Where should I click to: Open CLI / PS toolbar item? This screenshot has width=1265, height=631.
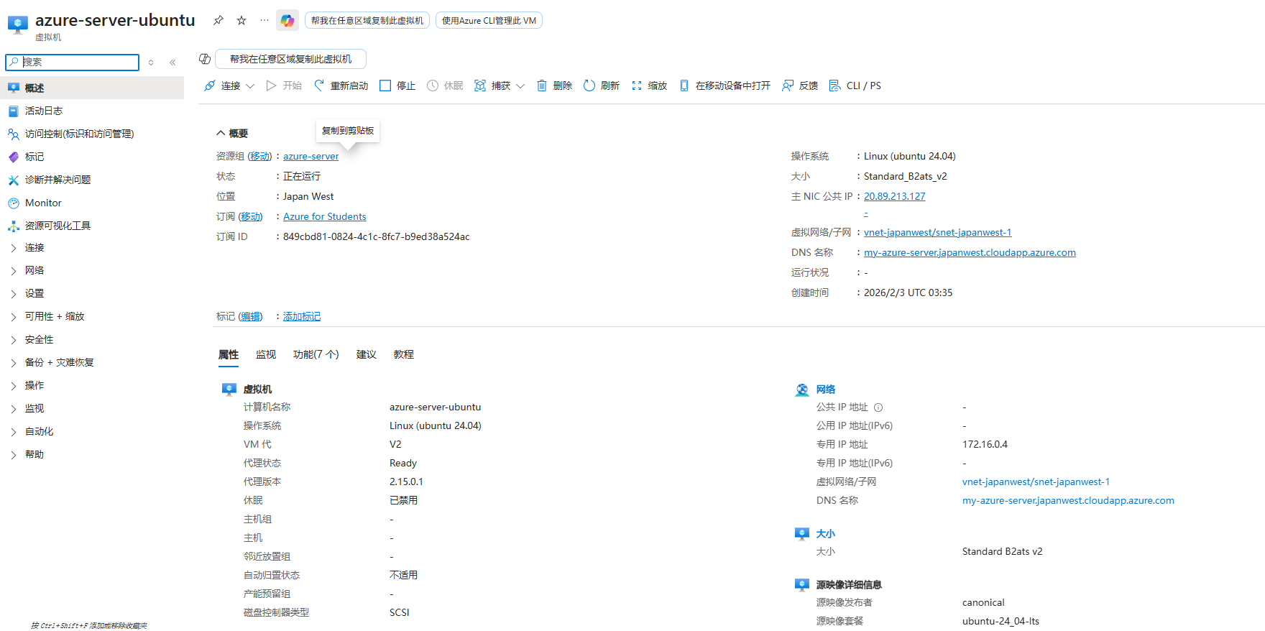[855, 86]
